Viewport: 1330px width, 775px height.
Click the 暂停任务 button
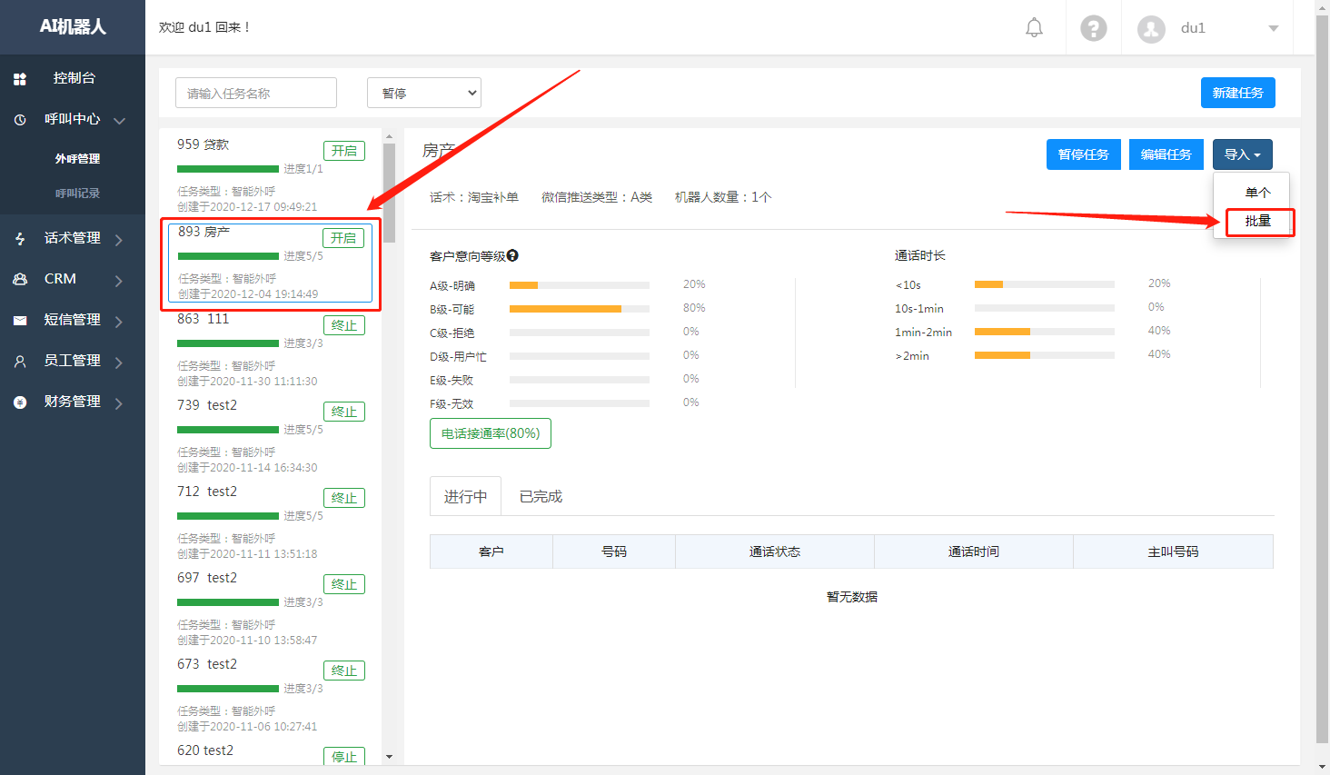point(1084,154)
